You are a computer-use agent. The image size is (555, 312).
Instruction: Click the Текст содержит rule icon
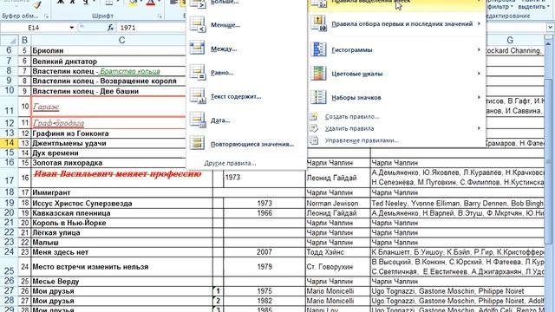tap(197, 96)
